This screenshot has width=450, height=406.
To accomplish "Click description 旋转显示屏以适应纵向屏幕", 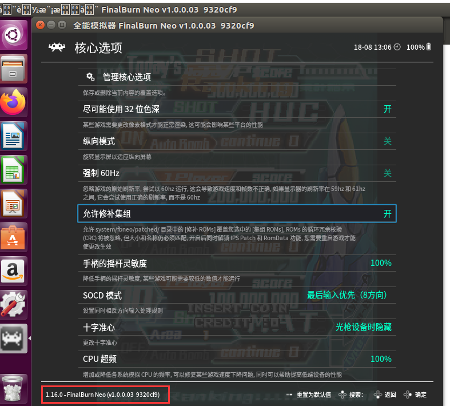I will pos(117,157).
